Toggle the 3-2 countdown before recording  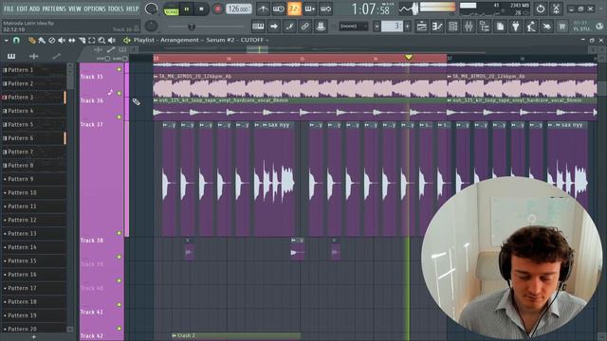click(294, 9)
